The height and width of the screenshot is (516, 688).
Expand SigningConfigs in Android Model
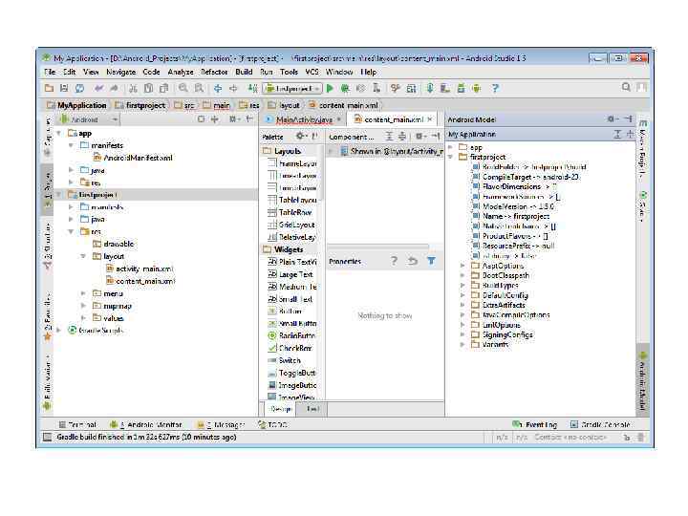click(462, 334)
